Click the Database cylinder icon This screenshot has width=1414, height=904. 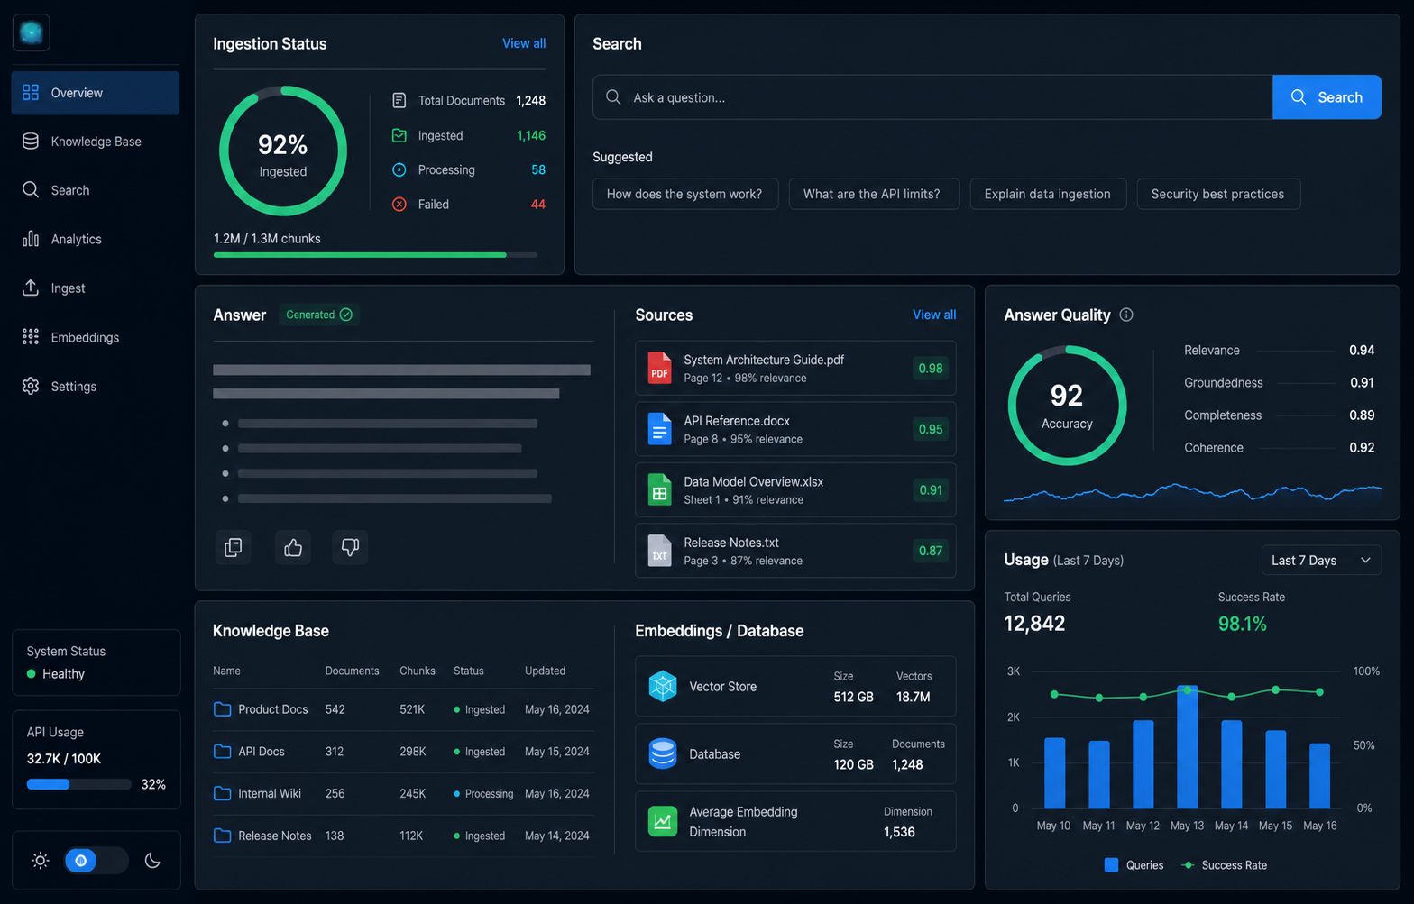[x=663, y=753]
